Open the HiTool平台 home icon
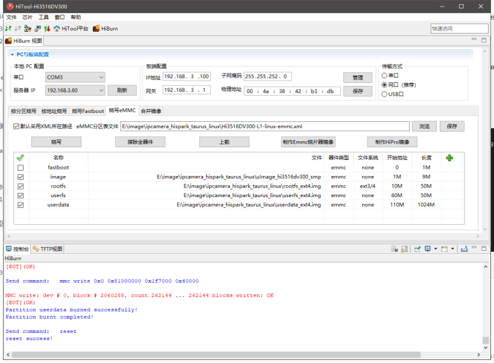 click(70, 29)
